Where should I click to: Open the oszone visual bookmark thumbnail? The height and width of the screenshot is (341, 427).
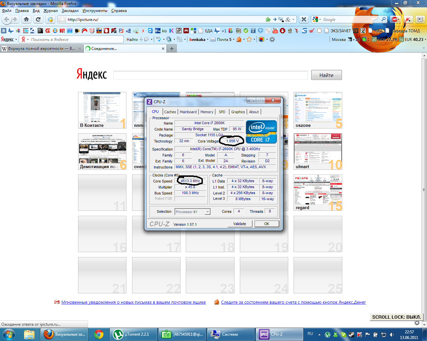pos(318,110)
